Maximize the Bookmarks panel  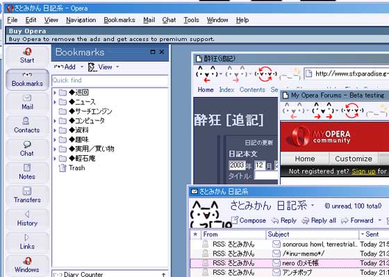pyautogui.click(x=153, y=52)
